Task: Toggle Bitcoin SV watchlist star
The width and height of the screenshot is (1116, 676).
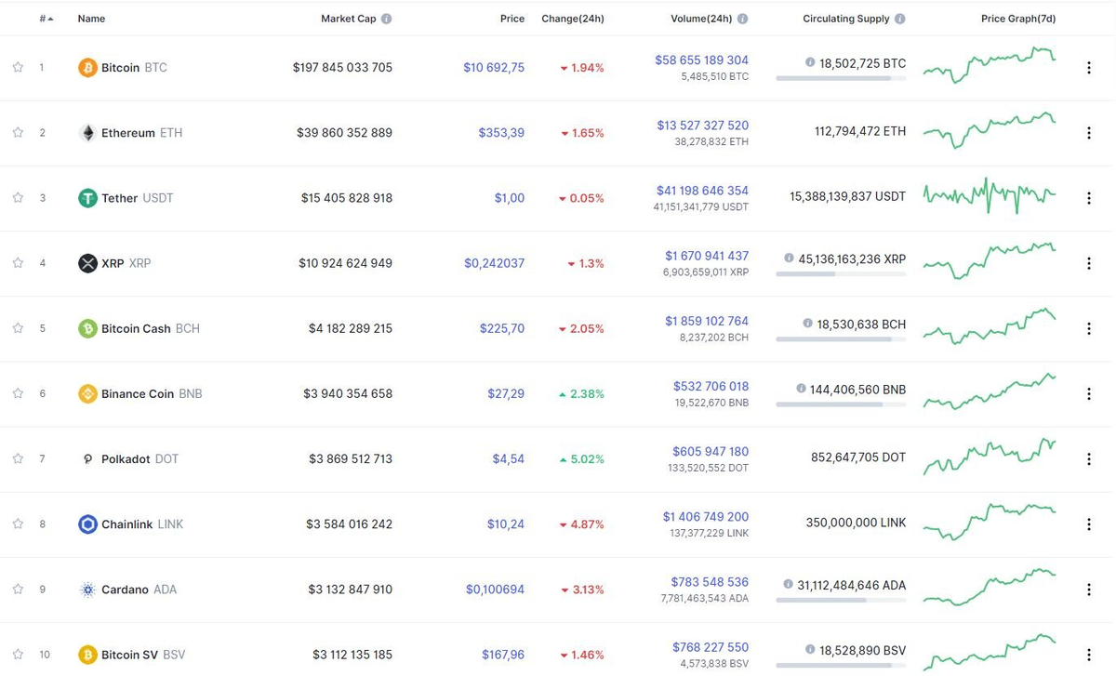Action: (18, 654)
